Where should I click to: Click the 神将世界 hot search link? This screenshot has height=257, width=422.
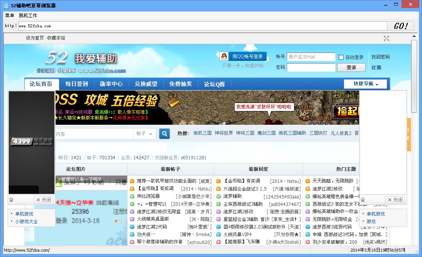(x=224, y=133)
